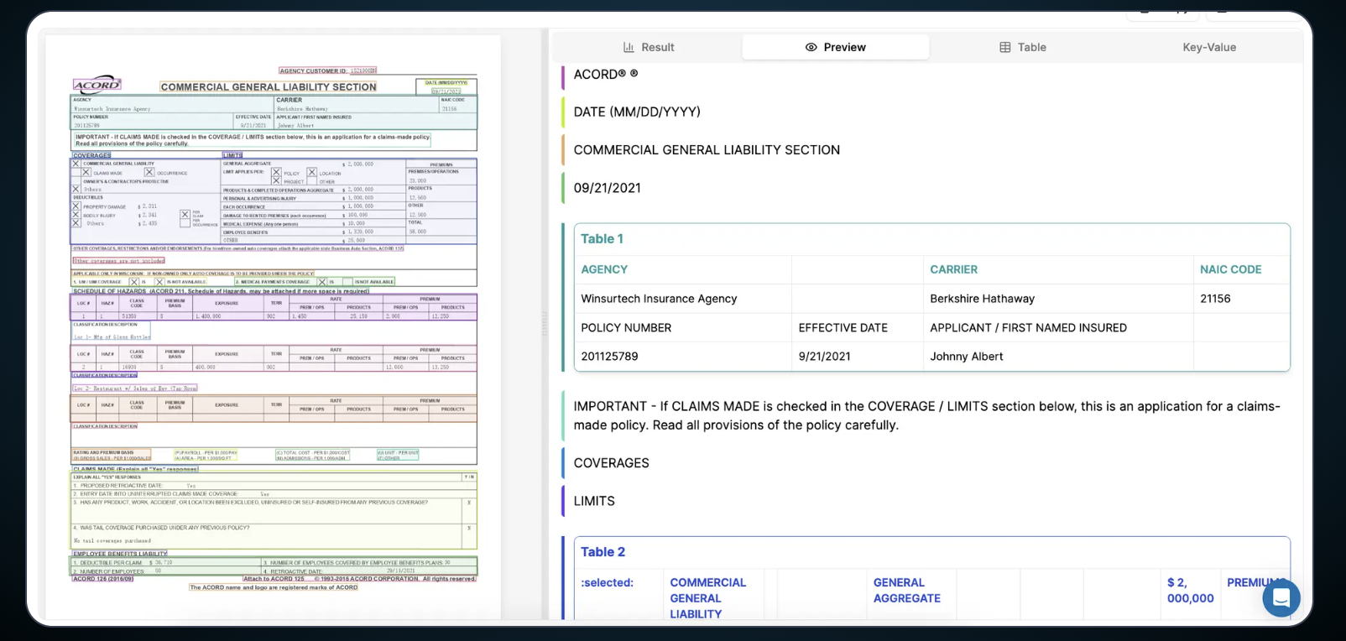This screenshot has height=641, width=1346.
Task: Click the Table 2 heading
Action: point(603,552)
